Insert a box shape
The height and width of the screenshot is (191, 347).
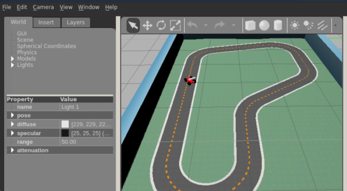coord(250,25)
